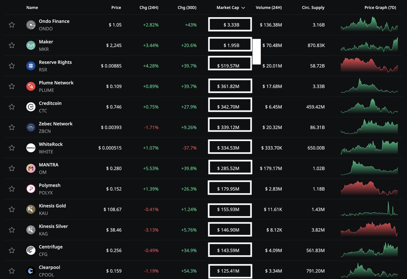Star Zebec Network as favorite
Viewport: 407px width, 279px height.
pyautogui.click(x=12, y=127)
